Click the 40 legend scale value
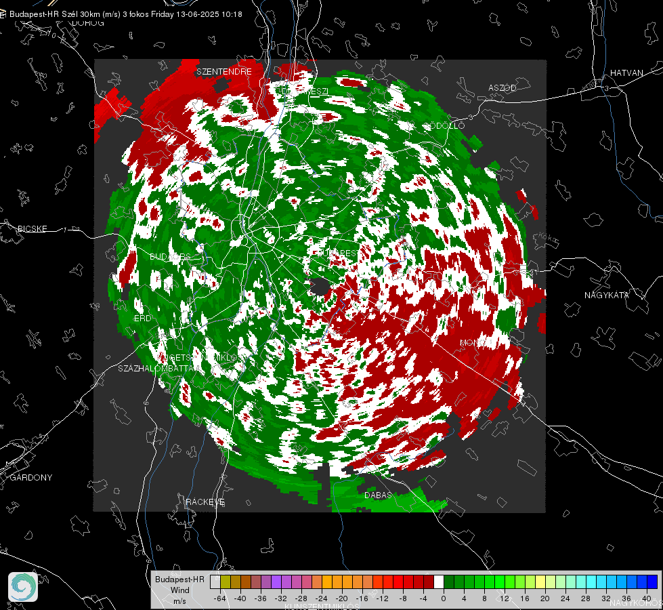 647,598
